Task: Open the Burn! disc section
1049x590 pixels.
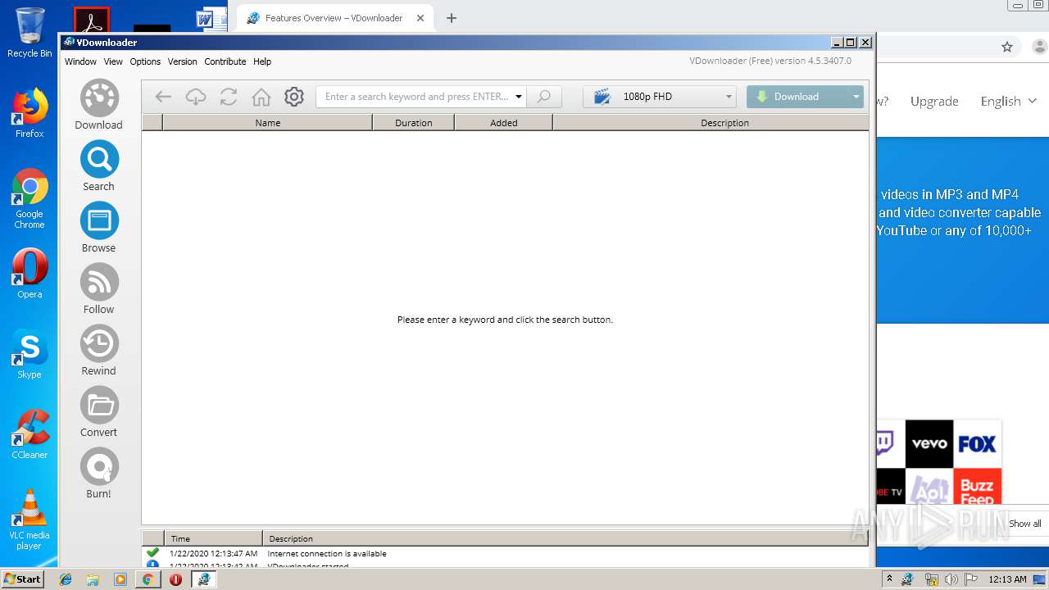Action: click(x=99, y=473)
